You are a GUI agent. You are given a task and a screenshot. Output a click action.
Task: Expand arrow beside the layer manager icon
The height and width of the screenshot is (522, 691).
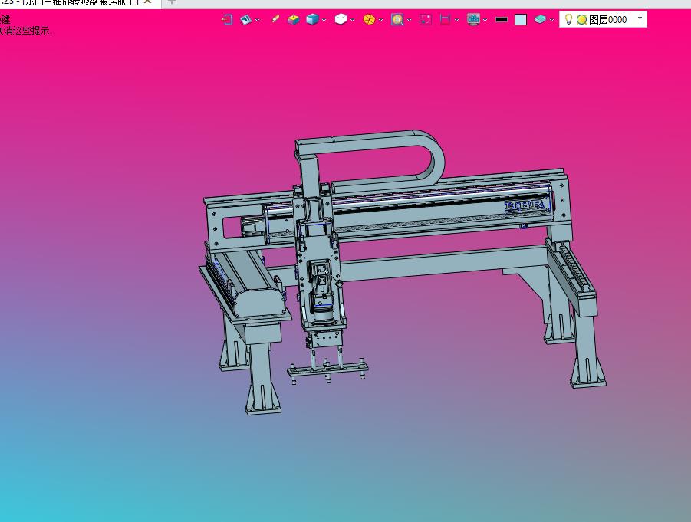[x=551, y=20]
